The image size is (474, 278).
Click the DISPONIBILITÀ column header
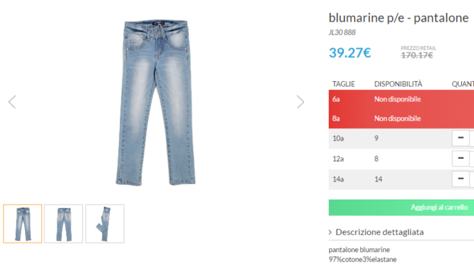[x=398, y=84]
